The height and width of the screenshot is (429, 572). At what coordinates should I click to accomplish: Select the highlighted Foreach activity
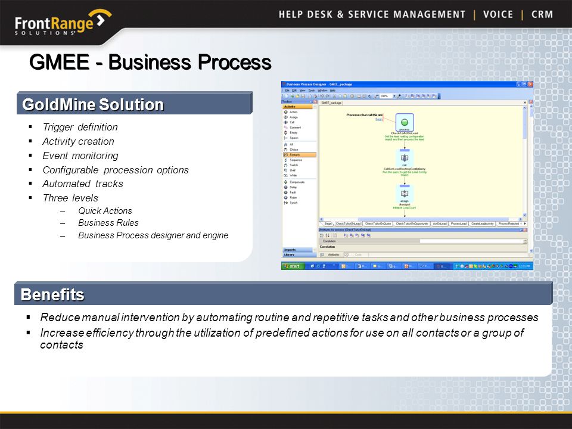tap(300, 155)
